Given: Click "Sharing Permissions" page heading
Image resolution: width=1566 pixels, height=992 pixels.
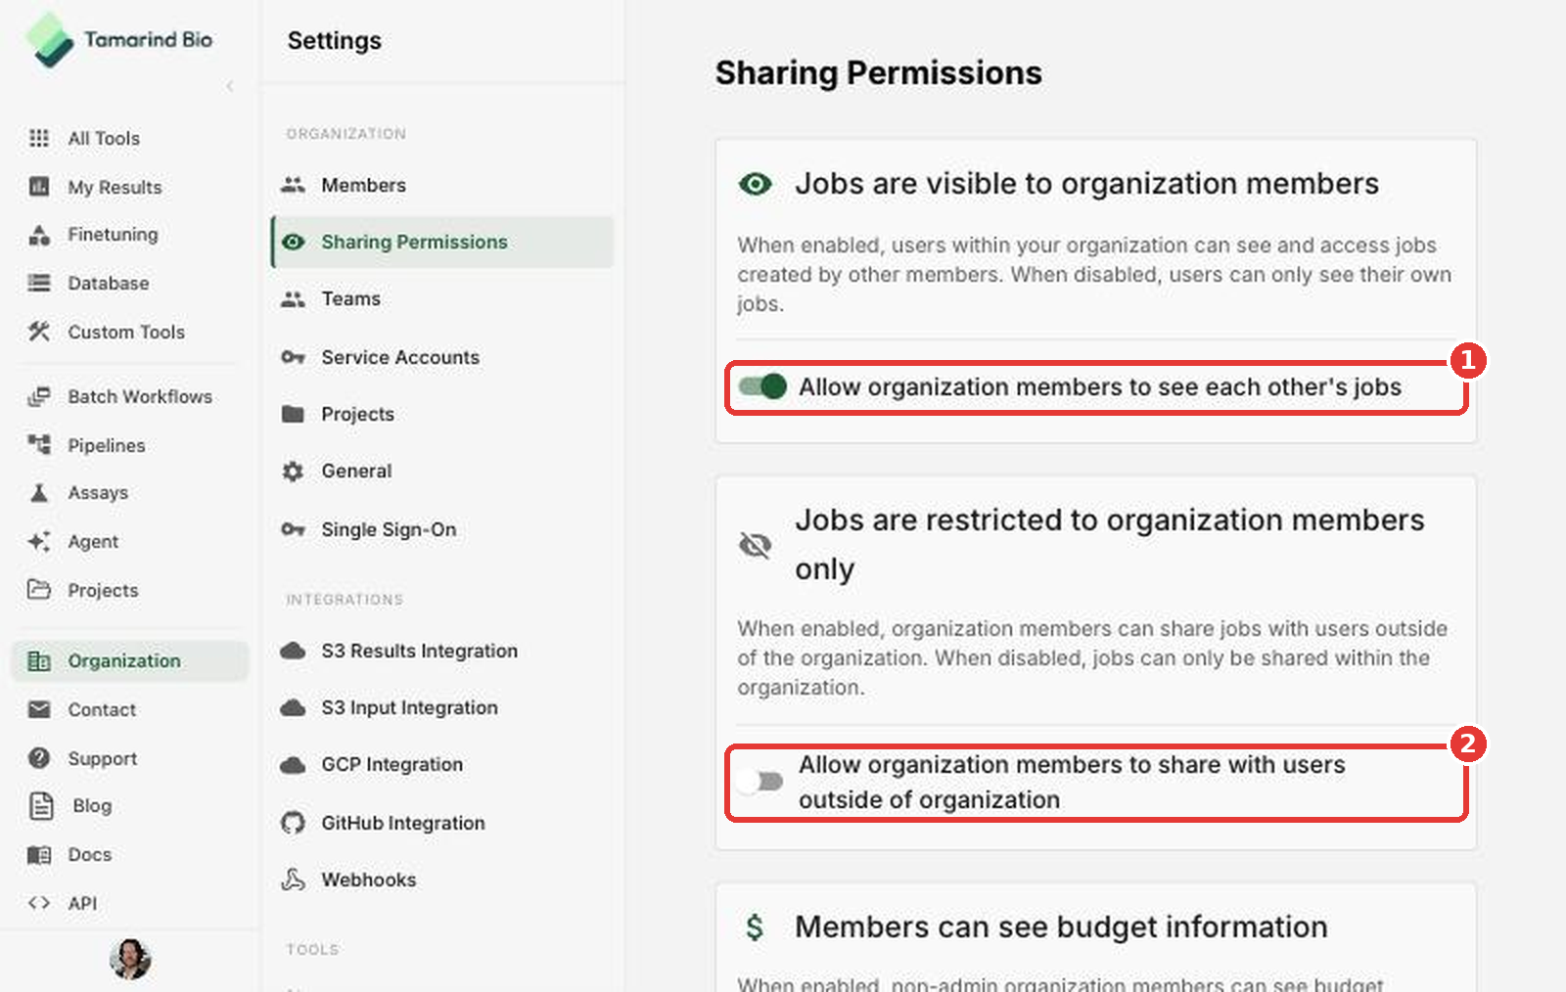Looking at the screenshot, I should pyautogui.click(x=878, y=73).
